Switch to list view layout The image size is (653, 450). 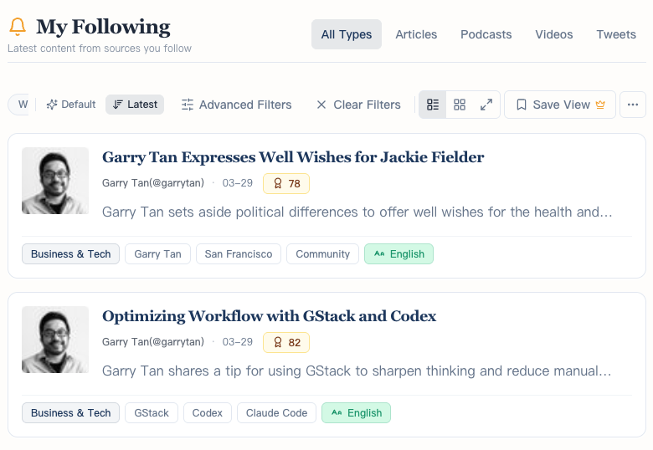pyautogui.click(x=433, y=105)
